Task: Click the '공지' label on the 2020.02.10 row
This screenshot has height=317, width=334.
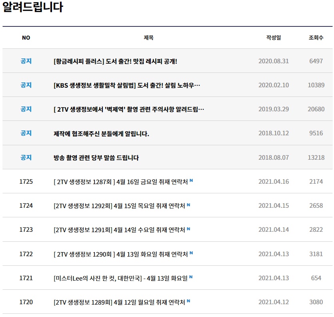Action: 26,85
